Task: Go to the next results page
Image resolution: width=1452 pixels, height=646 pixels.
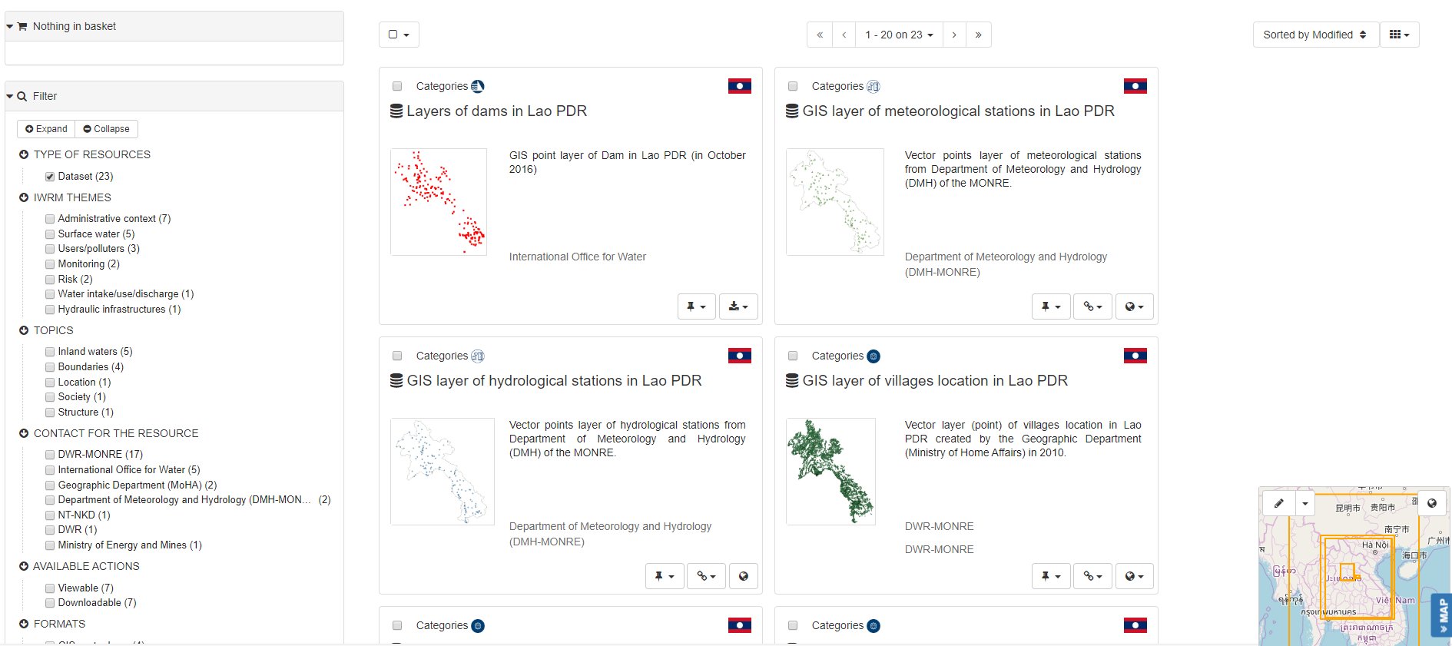Action: (x=954, y=35)
